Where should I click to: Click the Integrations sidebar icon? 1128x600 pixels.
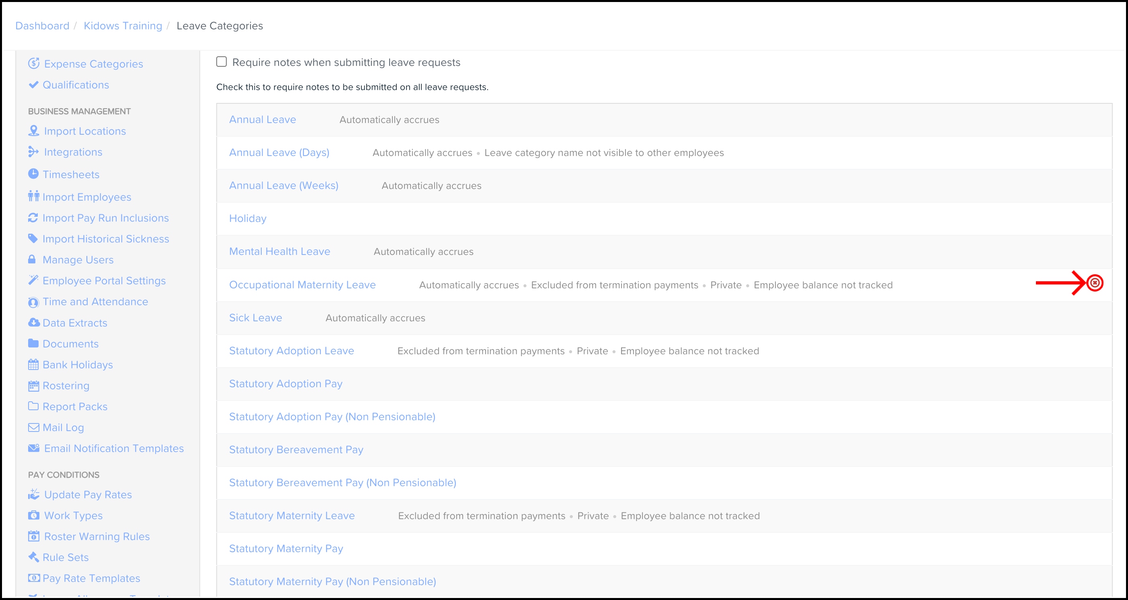(x=33, y=152)
